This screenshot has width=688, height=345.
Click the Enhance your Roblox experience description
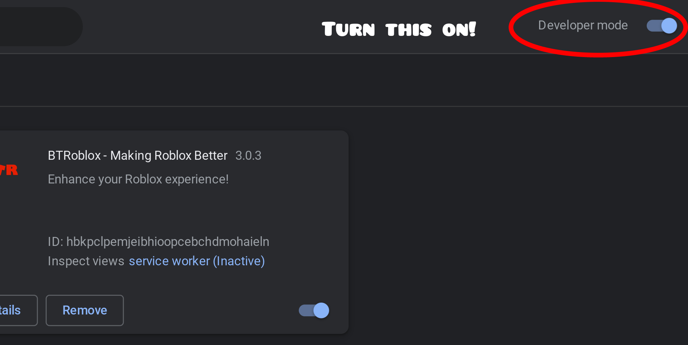click(x=138, y=179)
